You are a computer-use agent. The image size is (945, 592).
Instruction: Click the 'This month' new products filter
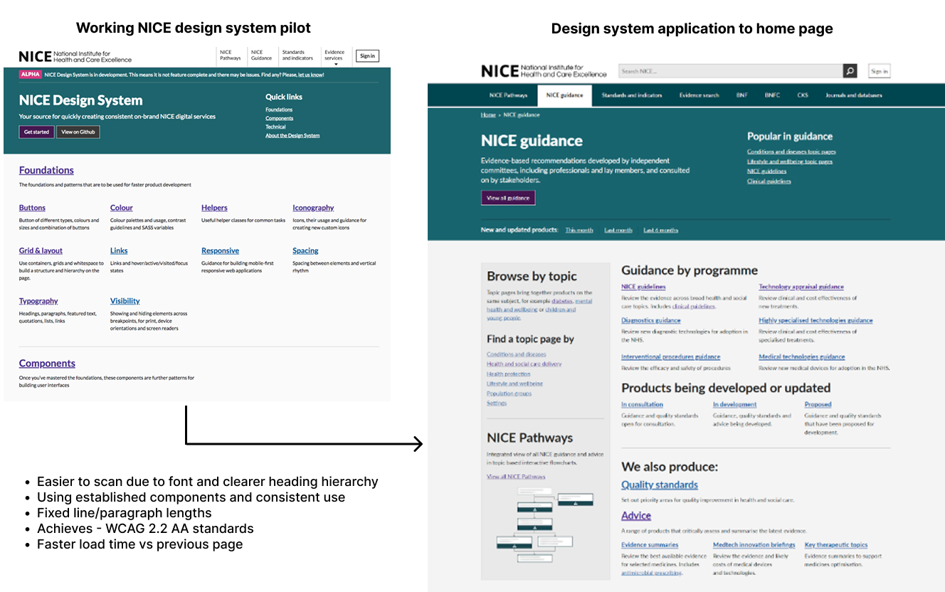(579, 231)
